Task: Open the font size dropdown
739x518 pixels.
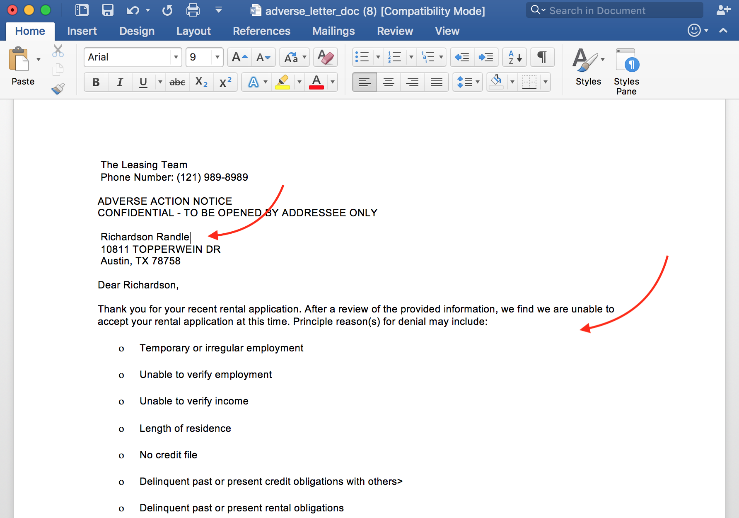Action: point(217,57)
